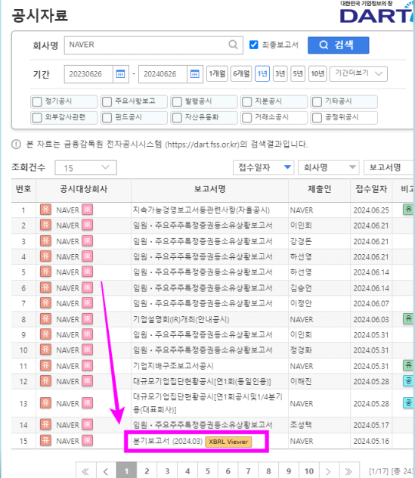This screenshot has width=415, height=478.
Task: Go to the previous results page
Action: (106, 471)
